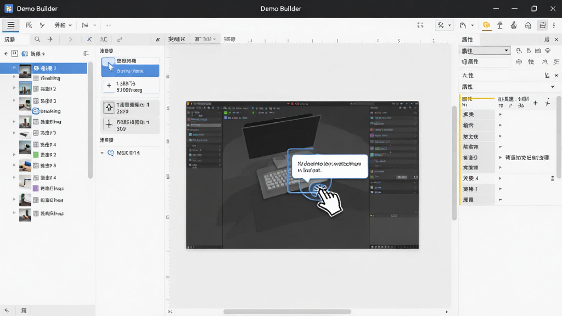Click the left panel's vertical scrollbar
This screenshot has width=562, height=316.
pos(91,120)
